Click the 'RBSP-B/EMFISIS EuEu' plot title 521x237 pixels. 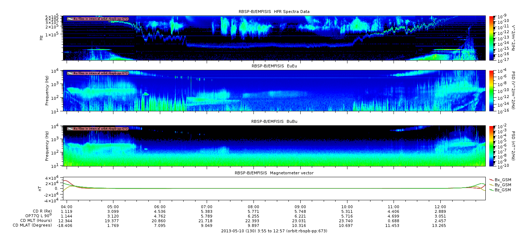274,66
